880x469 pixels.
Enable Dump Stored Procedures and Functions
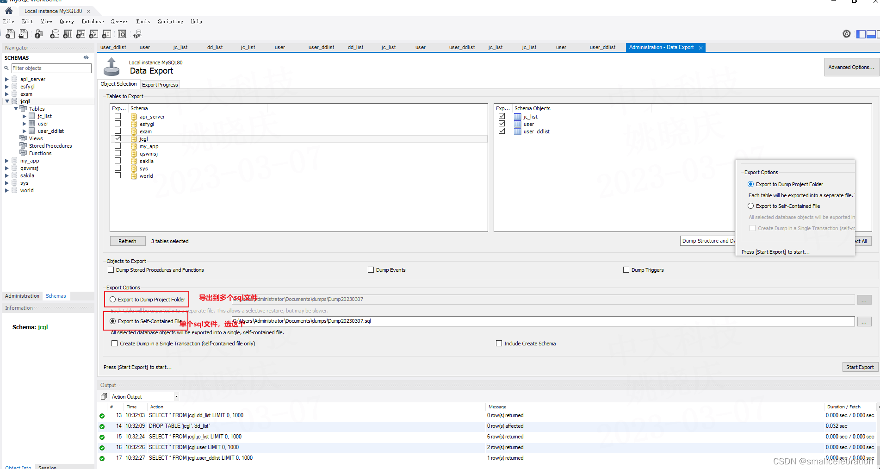pyautogui.click(x=111, y=269)
